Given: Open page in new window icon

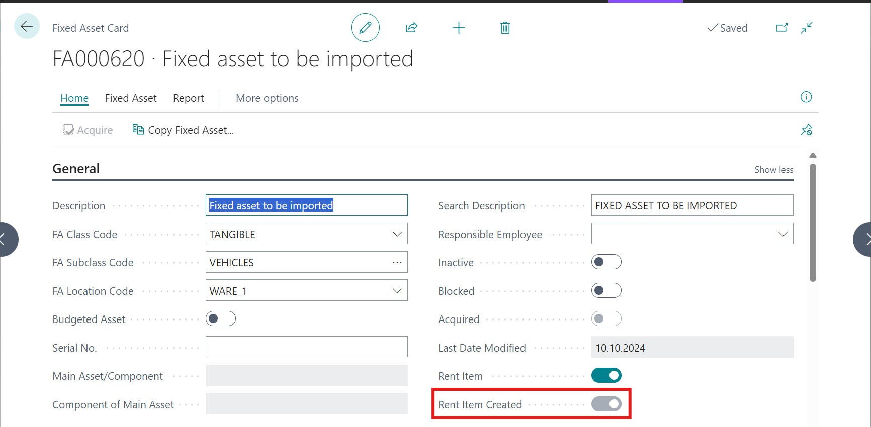Looking at the screenshot, I should point(781,28).
